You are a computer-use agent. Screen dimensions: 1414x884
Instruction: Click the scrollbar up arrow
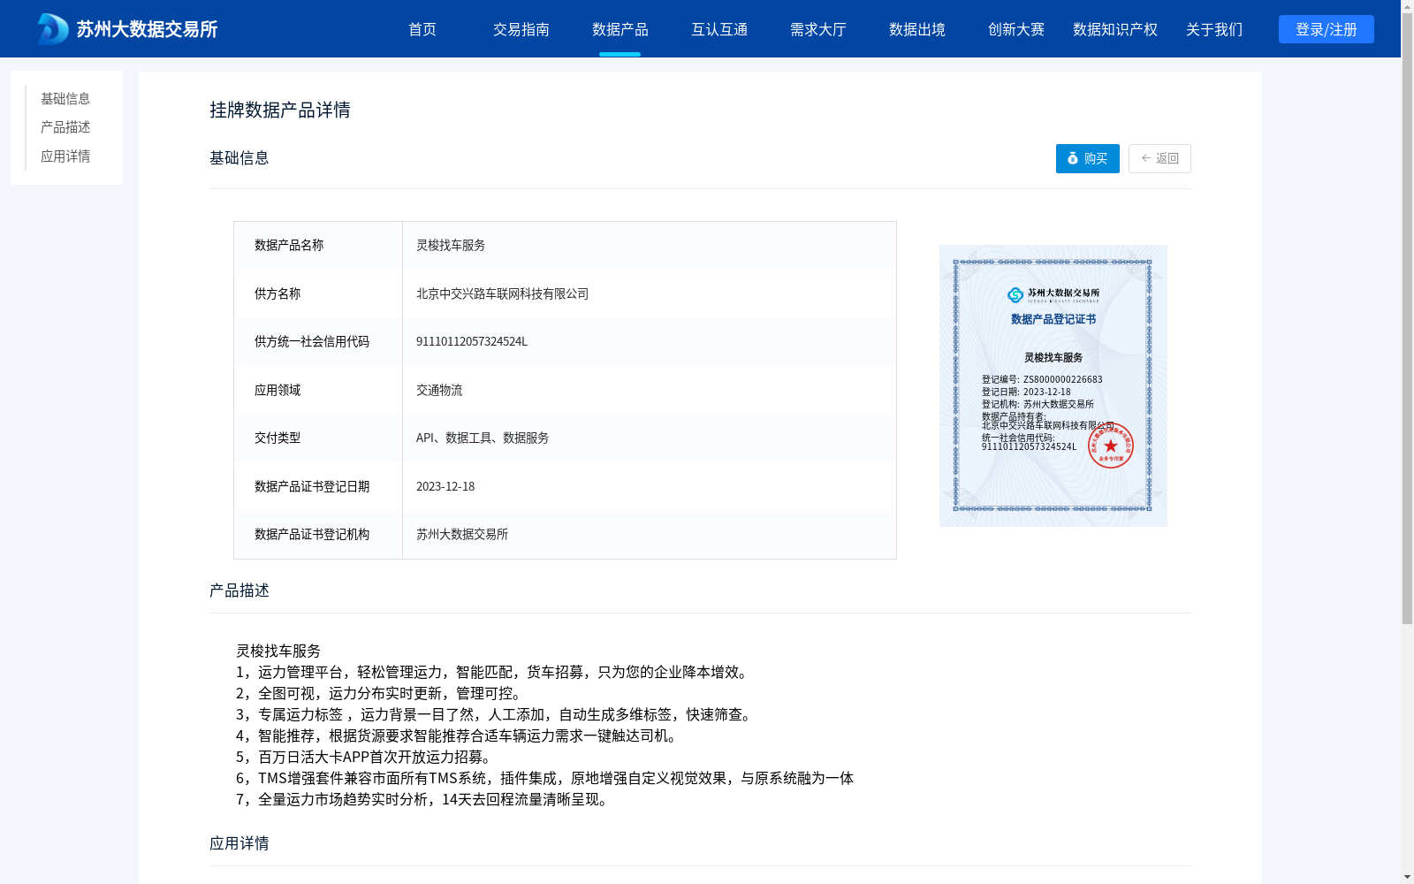1407,6
